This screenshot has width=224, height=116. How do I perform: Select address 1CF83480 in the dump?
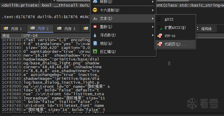point(12,63)
